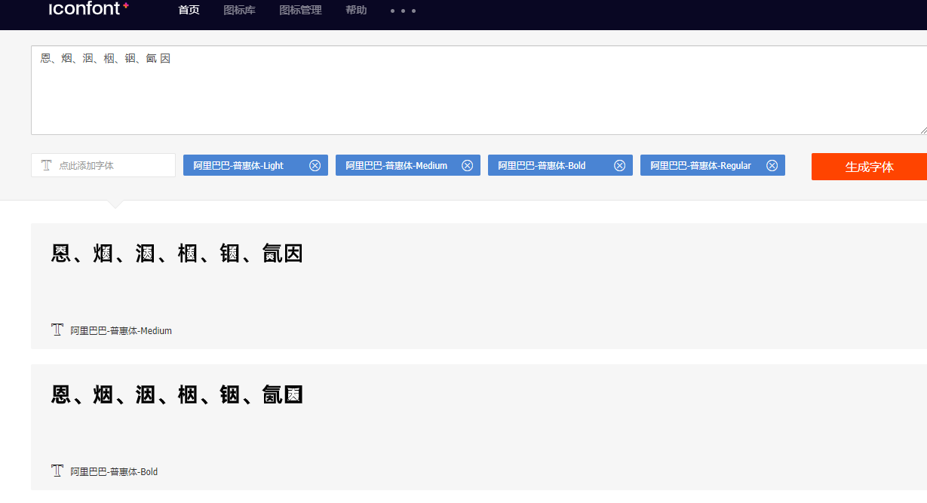Screen dimensions: 927x503
Task: Open 图标管理 from the top menu
Action: (299, 10)
